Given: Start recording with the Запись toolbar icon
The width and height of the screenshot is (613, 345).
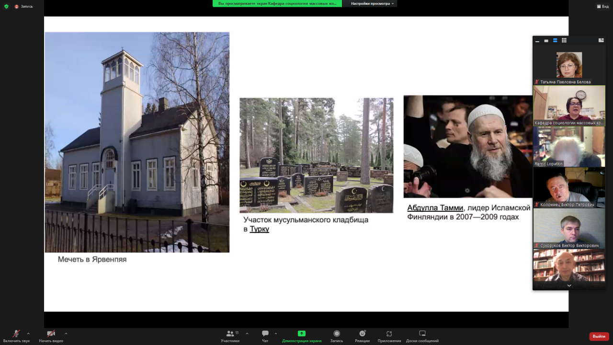Looking at the screenshot, I should tap(337, 336).
